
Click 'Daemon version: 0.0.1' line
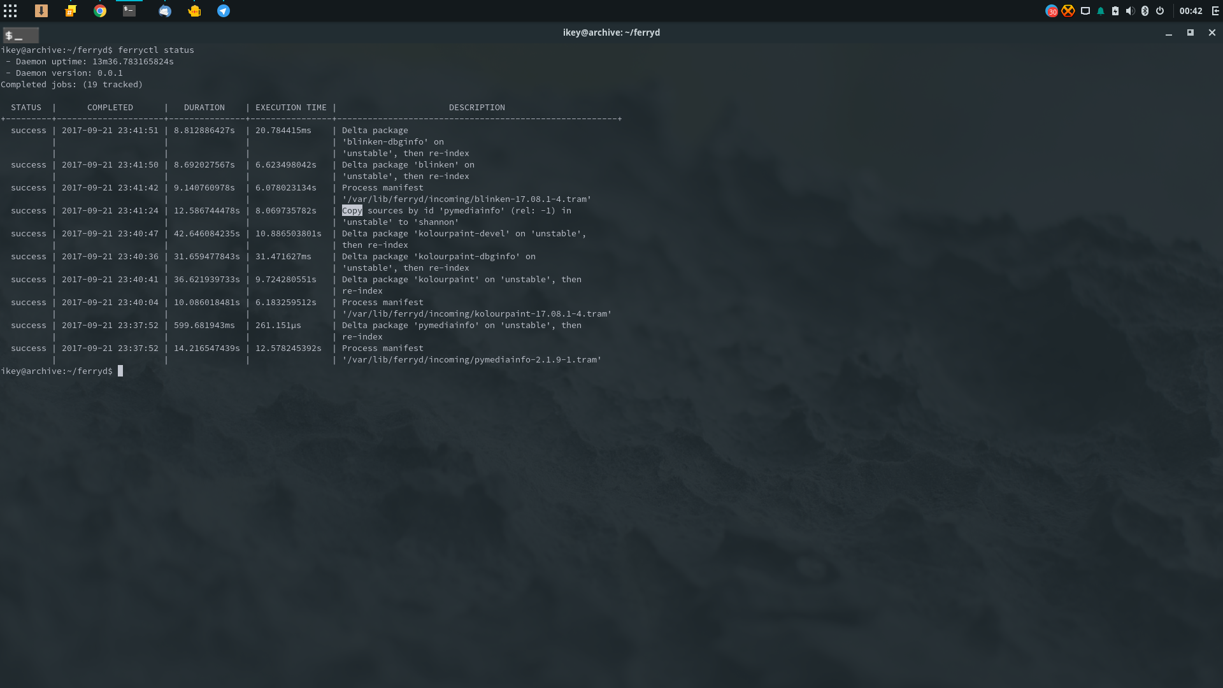click(64, 73)
